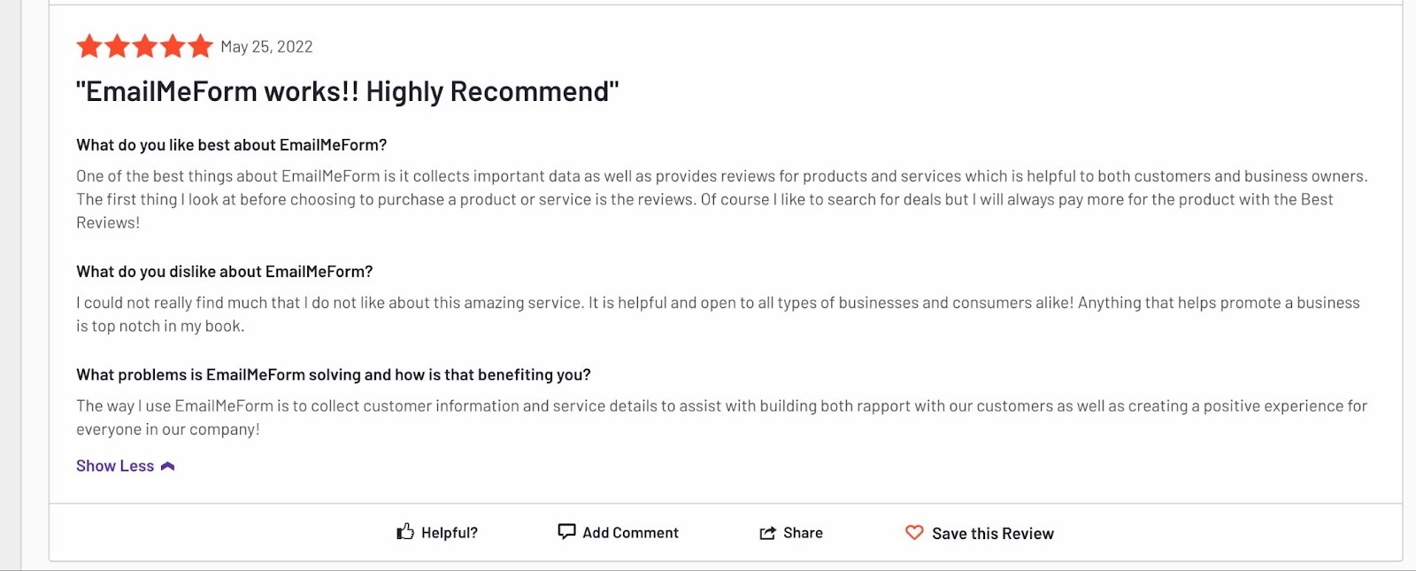Click the heading "What do you dislike about EmailMeForm?"
The height and width of the screenshot is (571, 1416).
pyautogui.click(x=224, y=272)
